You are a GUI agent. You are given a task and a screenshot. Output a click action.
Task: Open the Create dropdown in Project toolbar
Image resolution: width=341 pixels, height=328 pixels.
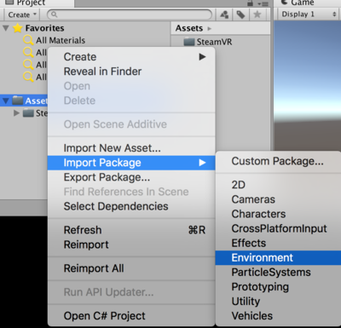[x=22, y=14]
